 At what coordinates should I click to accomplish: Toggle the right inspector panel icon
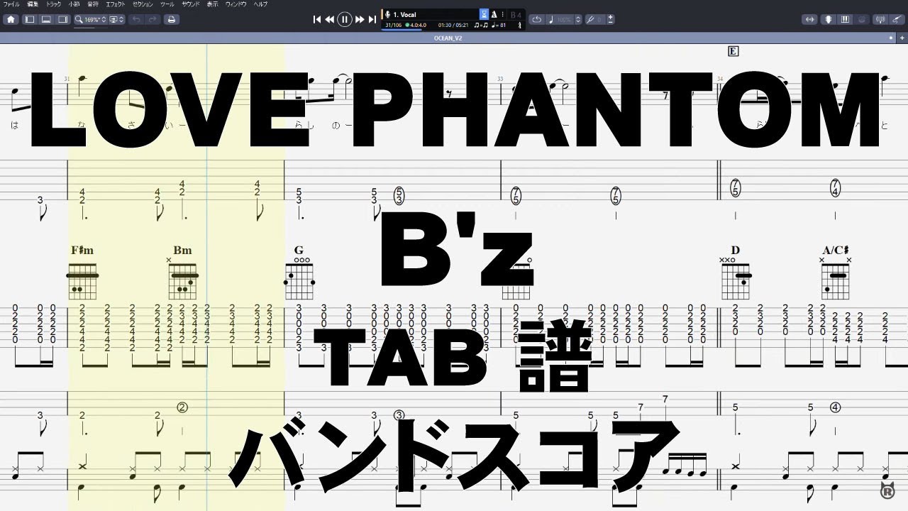pos(62,20)
